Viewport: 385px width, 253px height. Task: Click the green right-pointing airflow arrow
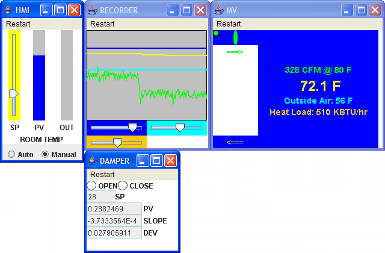[235, 52]
